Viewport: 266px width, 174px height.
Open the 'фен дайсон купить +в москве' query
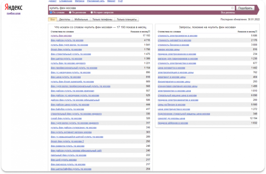(x=67, y=40)
